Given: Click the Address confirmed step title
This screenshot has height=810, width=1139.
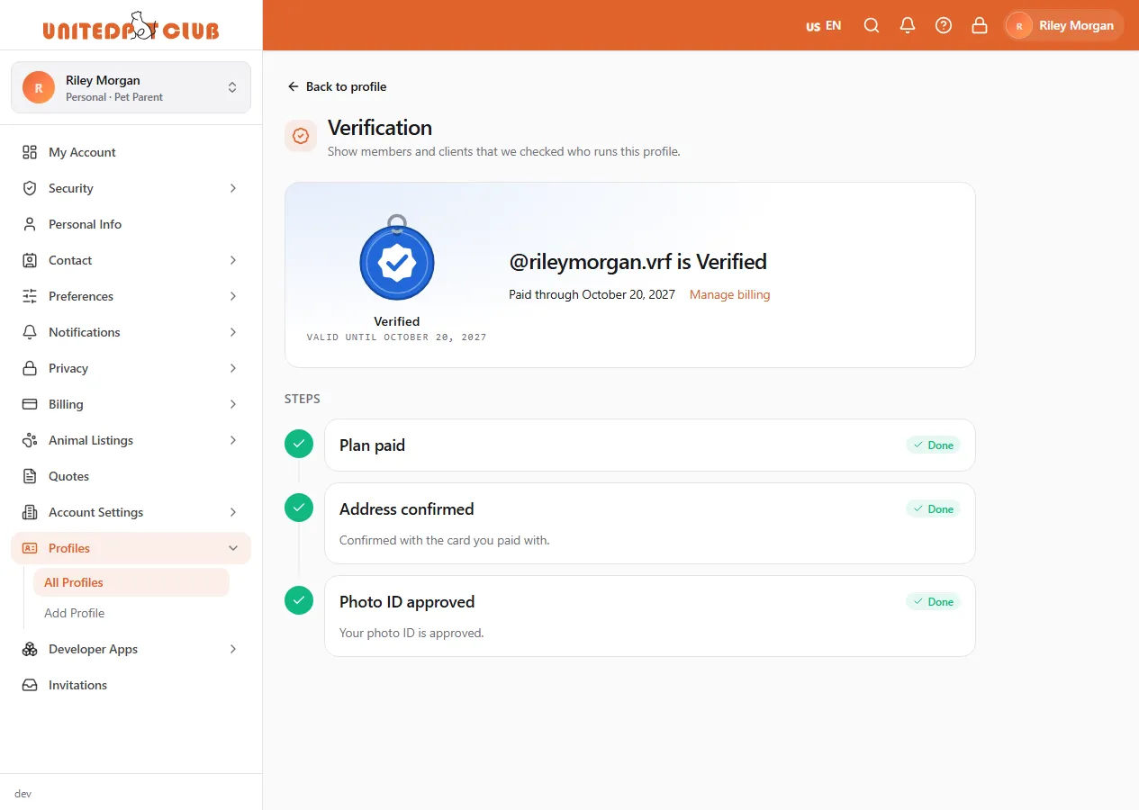Looking at the screenshot, I should (407, 508).
